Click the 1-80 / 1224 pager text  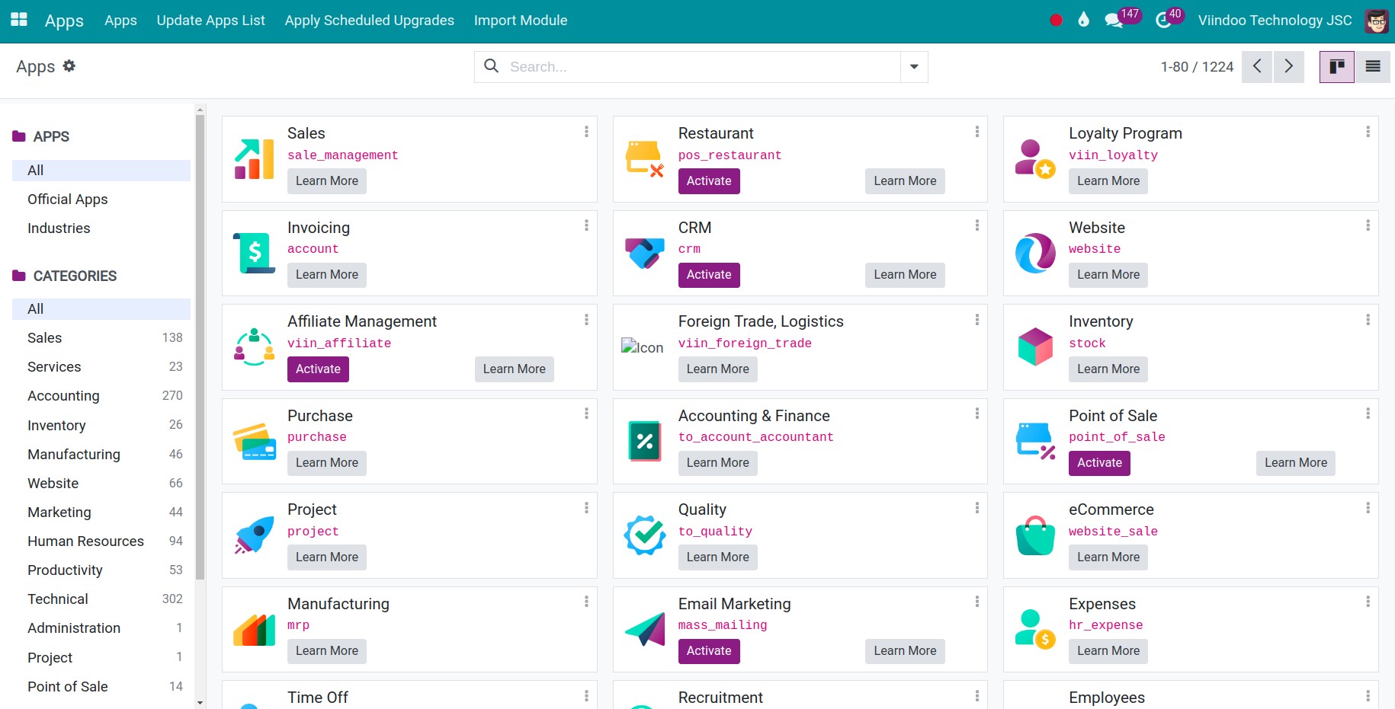point(1197,67)
